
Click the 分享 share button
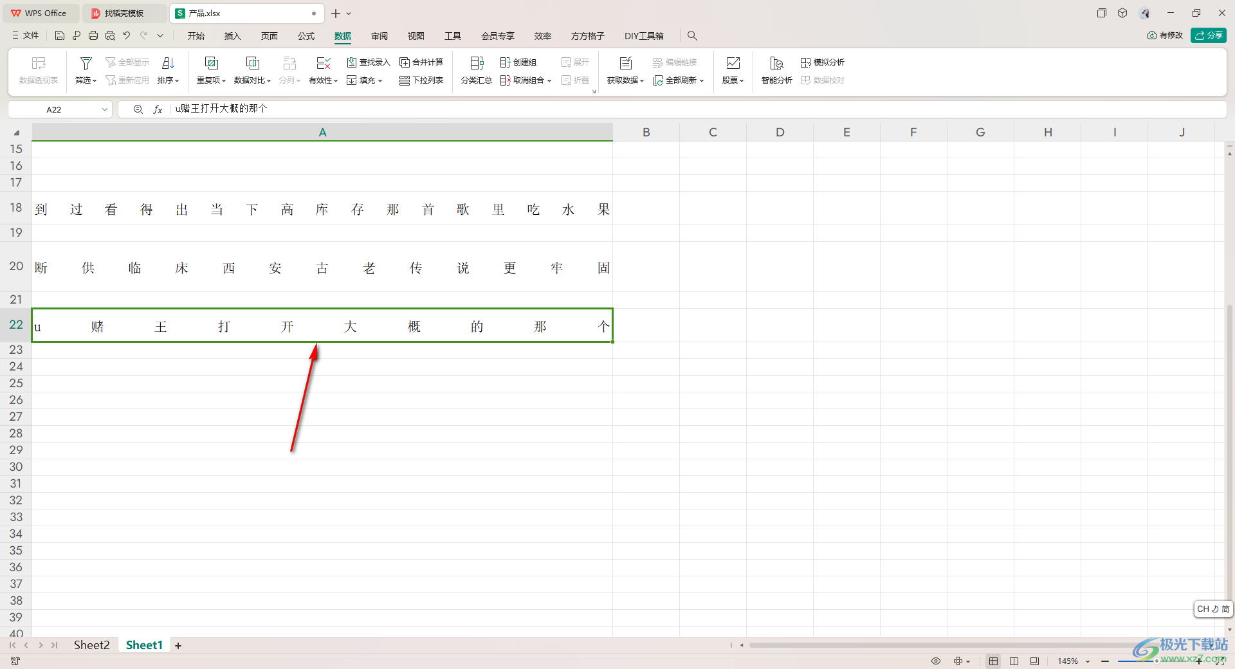1209,35
